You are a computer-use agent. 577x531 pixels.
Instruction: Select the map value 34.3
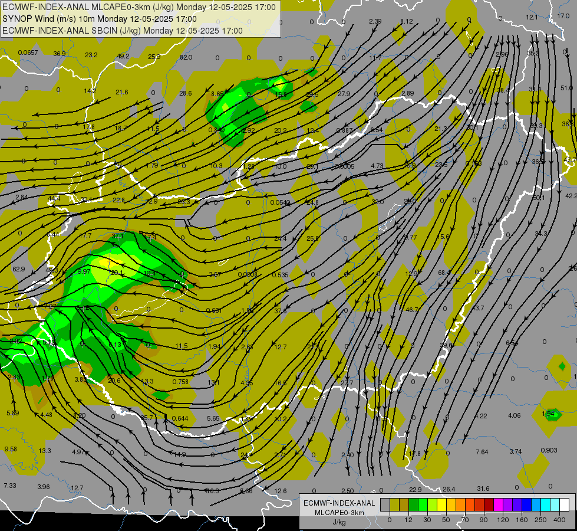(x=541, y=234)
